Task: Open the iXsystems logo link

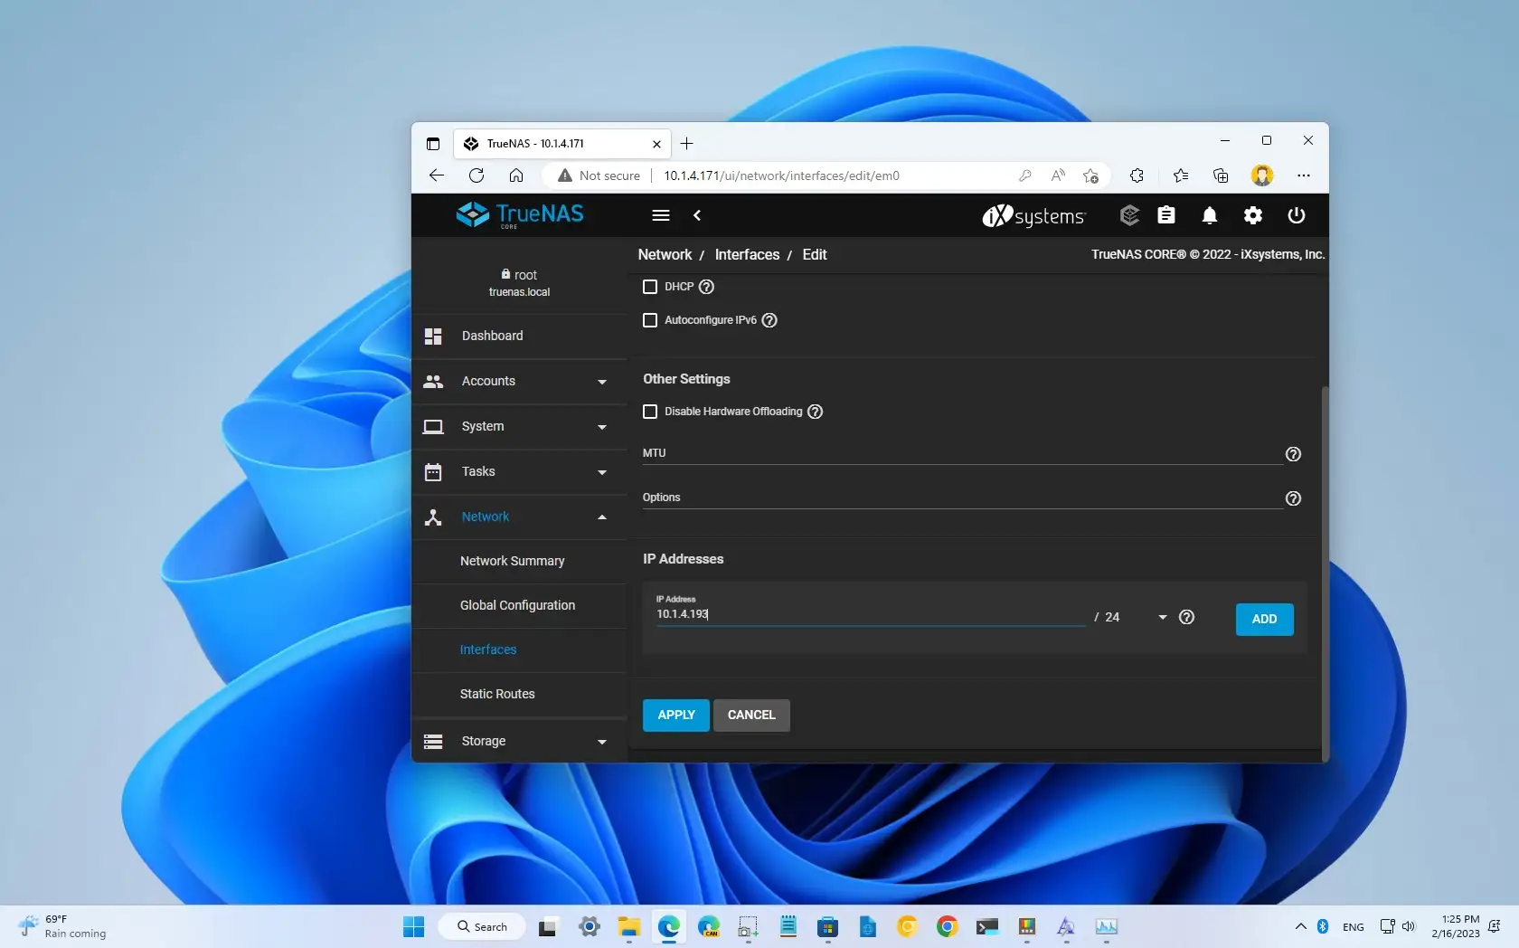Action: [x=1033, y=215]
